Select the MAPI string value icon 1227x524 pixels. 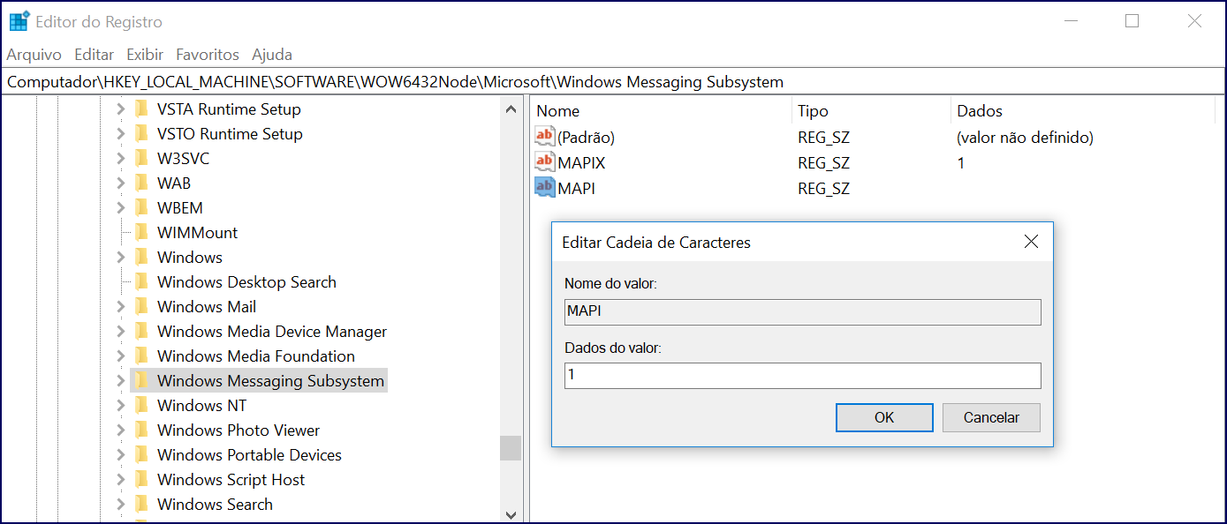tap(545, 188)
